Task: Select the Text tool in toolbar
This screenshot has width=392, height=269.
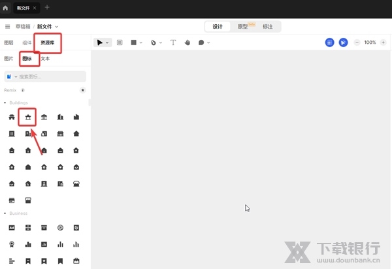Action: [173, 42]
